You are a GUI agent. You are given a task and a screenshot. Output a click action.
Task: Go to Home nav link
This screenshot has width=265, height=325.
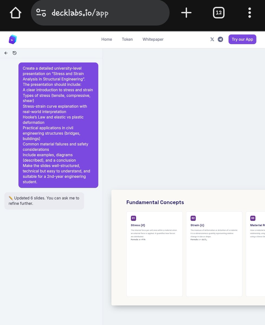(107, 39)
